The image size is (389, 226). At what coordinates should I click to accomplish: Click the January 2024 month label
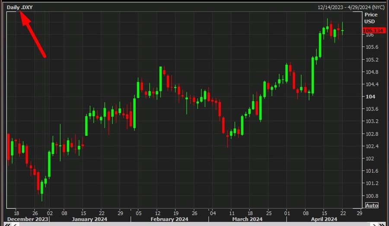(89, 219)
